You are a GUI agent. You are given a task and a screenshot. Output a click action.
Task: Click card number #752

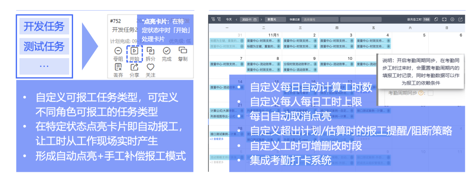[115, 21]
